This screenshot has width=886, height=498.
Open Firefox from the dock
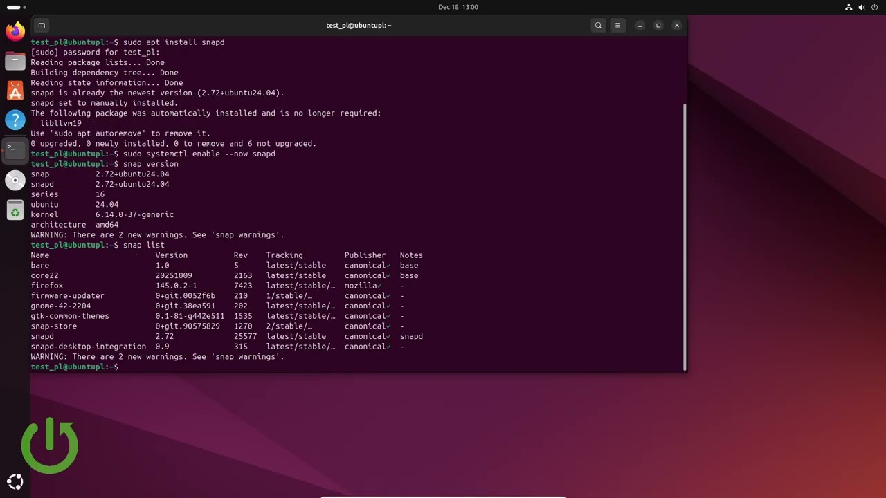(x=15, y=31)
